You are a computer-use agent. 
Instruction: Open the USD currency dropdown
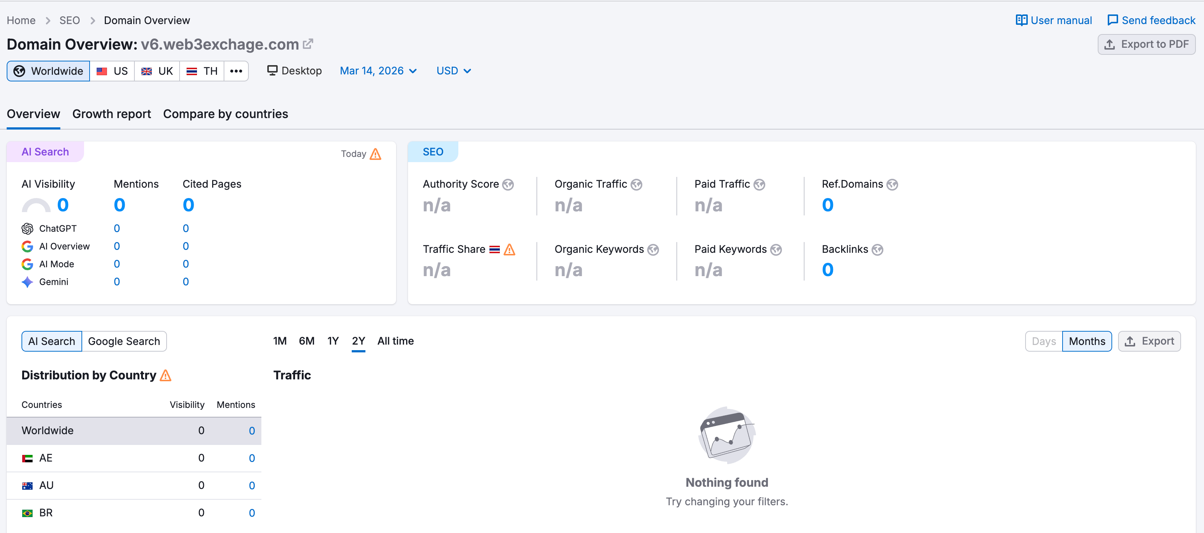click(454, 71)
